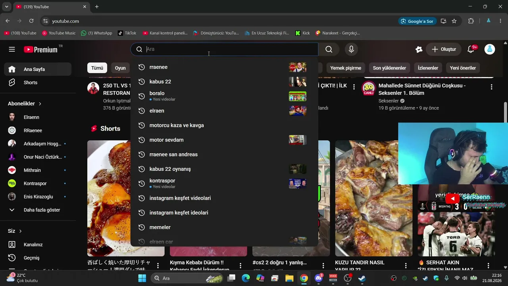Choose the 'motor sevdam' suggestion

pyautogui.click(x=224, y=140)
